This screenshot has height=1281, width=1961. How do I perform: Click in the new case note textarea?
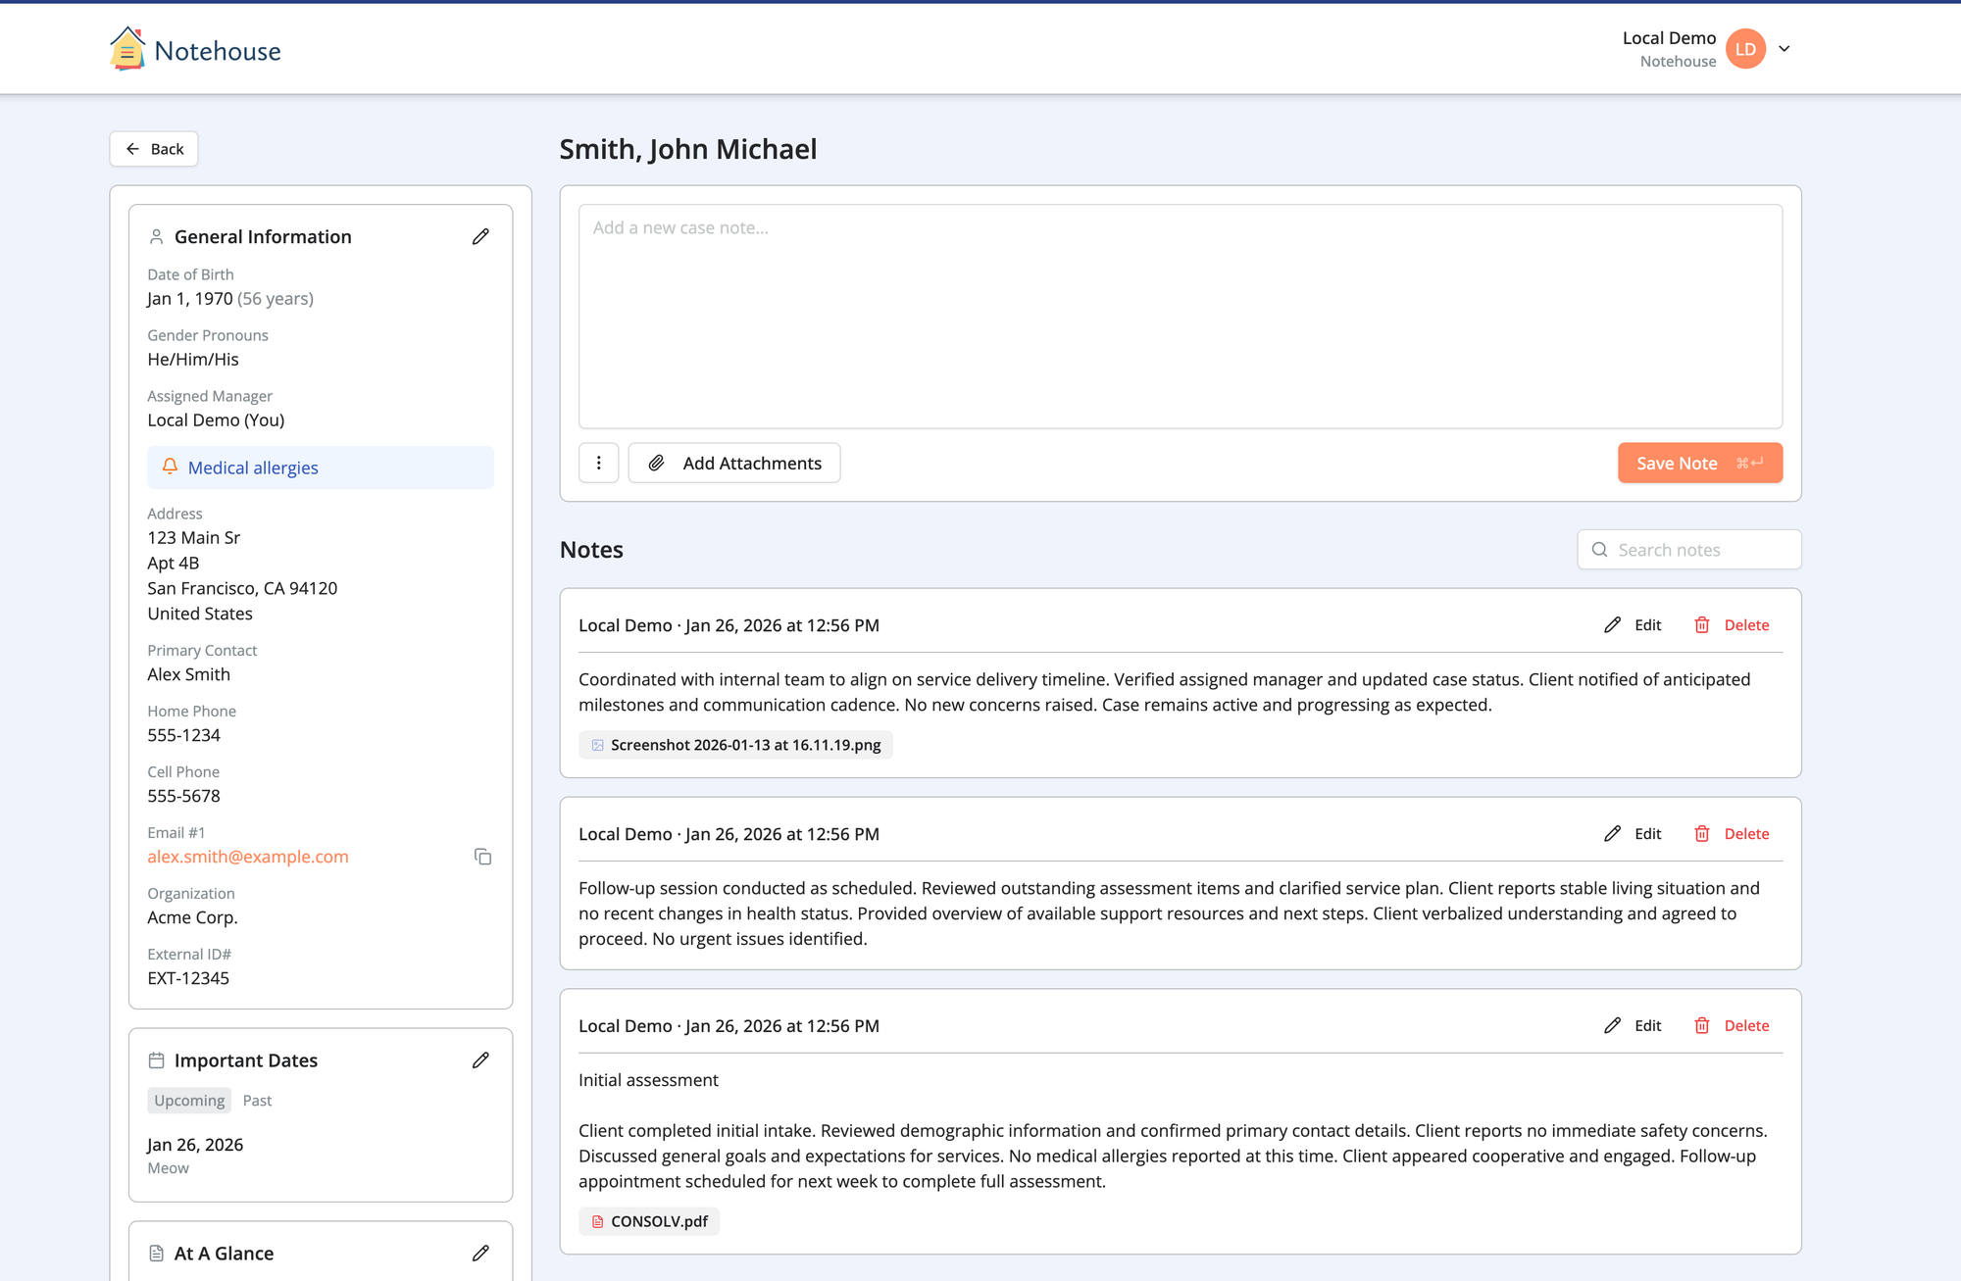(1180, 316)
